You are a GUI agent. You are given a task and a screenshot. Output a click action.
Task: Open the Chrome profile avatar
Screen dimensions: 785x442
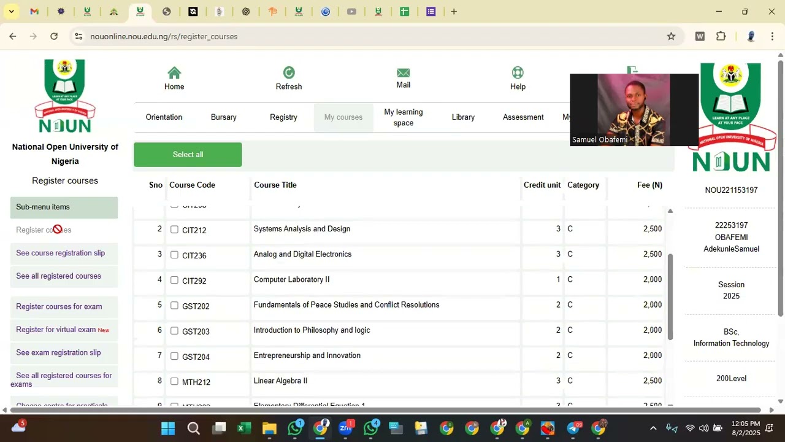pyautogui.click(x=751, y=36)
